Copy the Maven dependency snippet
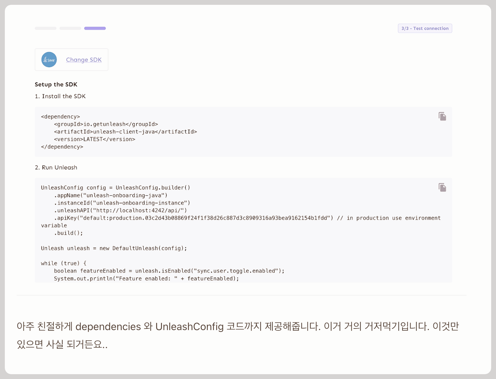 tap(442, 116)
